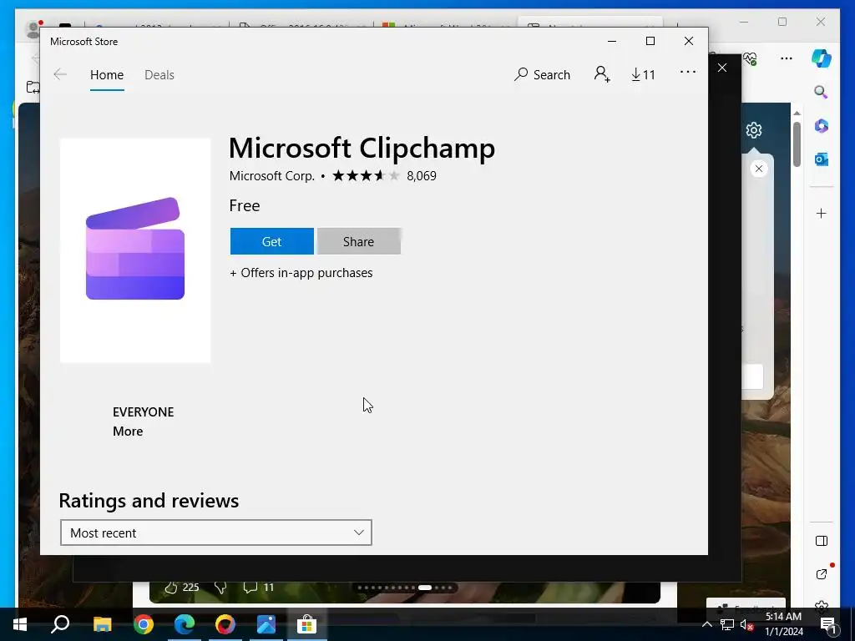Click the thumbs-up icon showing 225

click(x=171, y=587)
